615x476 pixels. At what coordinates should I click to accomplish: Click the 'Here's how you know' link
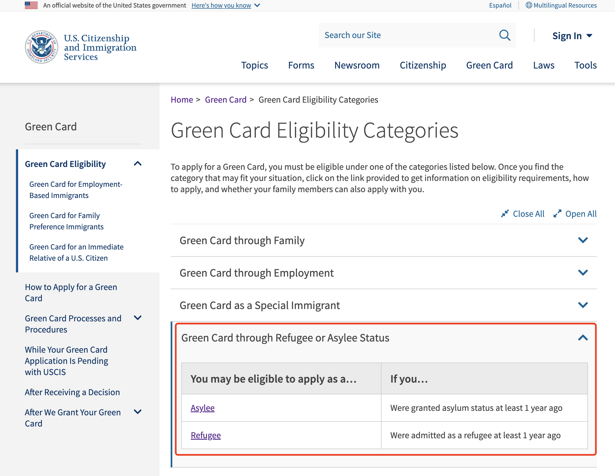pyautogui.click(x=221, y=5)
